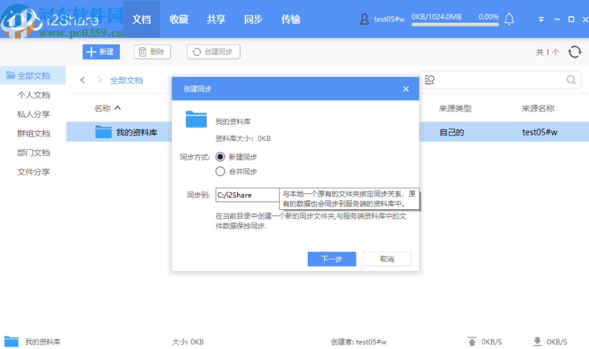The image size is (589, 349).
Task: Select 群组文档 in the sidebar
Action: point(33,133)
